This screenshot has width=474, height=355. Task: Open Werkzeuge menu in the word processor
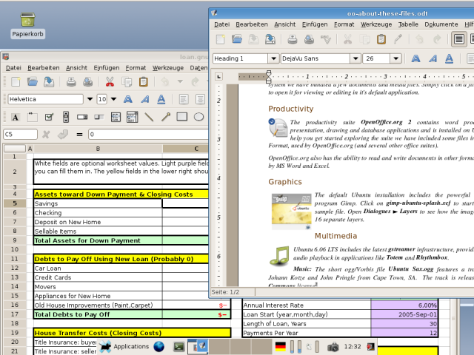tap(376, 24)
